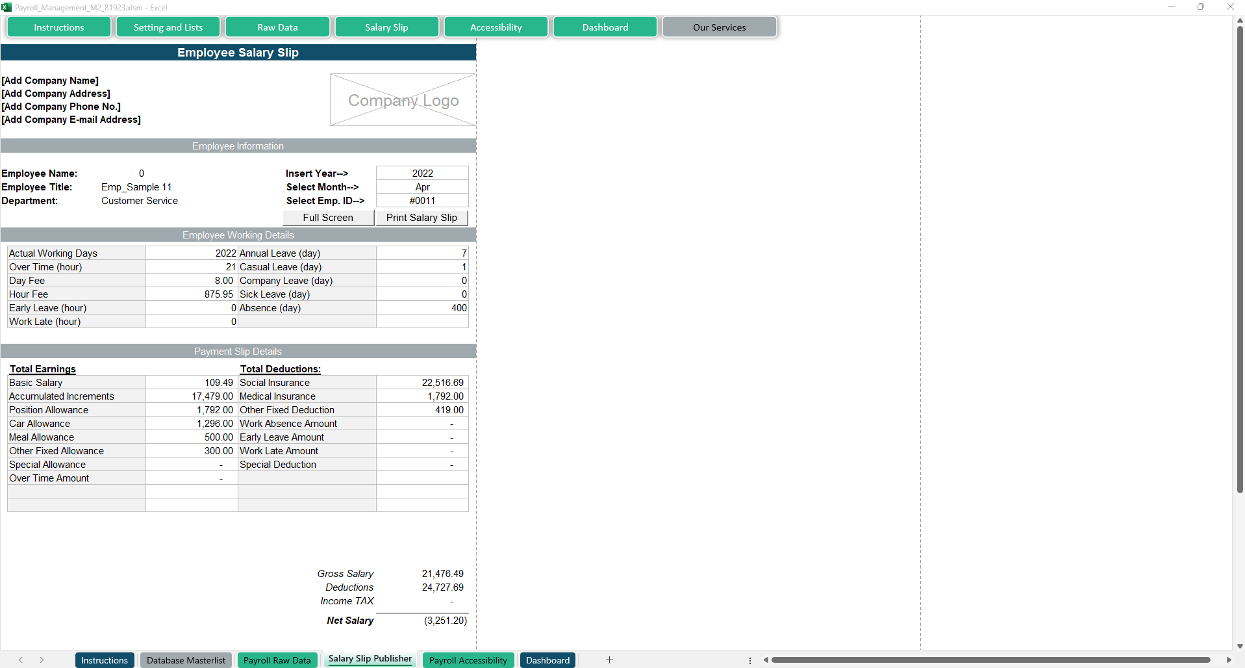Click the sheet tab bar options dots
The height and width of the screenshot is (668, 1245).
[750, 660]
